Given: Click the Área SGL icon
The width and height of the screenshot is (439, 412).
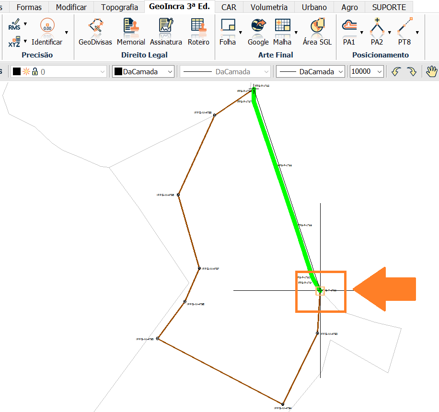Looking at the screenshot, I should (x=317, y=32).
